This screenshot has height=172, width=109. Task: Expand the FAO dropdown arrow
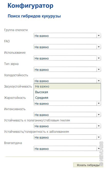coord(98,47)
